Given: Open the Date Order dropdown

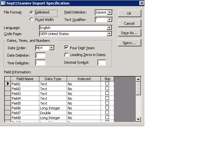Looking at the screenshot, I should tap(52, 48).
